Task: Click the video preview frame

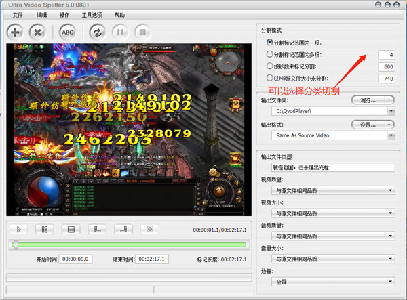Action: point(129,129)
